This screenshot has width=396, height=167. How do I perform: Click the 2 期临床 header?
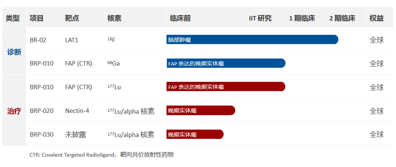342,19
